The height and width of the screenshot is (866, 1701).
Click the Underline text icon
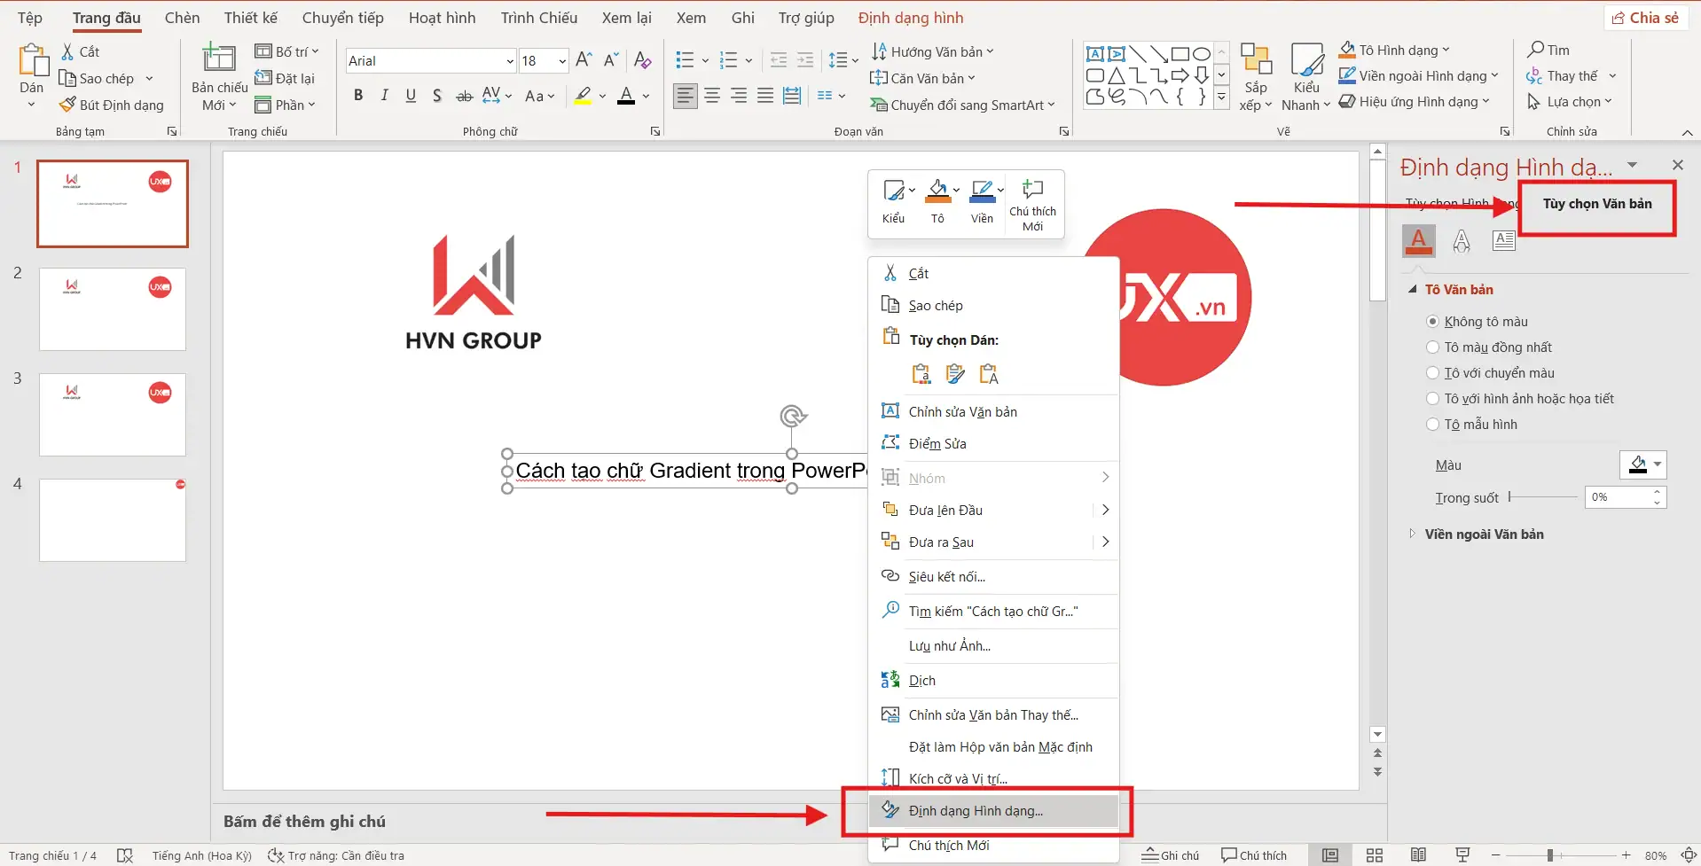point(411,96)
